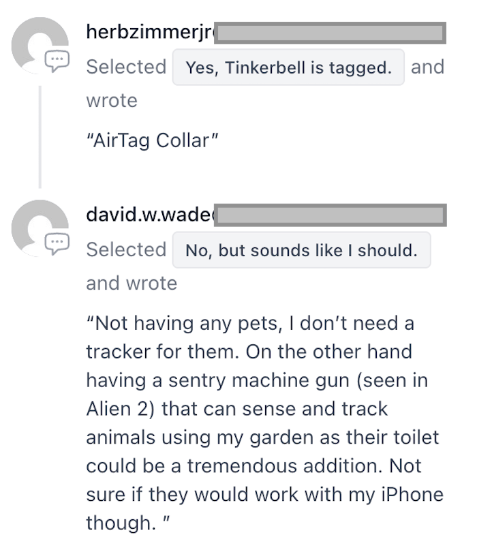The image size is (477, 554).
Task: Click the vertical thread line between comments
Action: tap(40, 136)
